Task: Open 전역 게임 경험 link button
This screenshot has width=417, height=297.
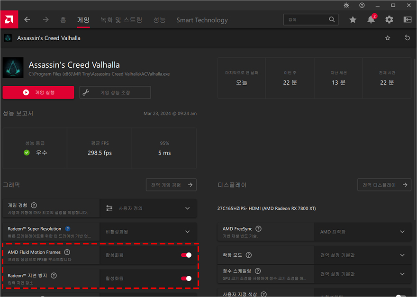Action: pos(171,185)
